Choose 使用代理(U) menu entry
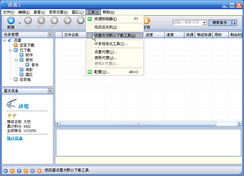 click(115, 58)
